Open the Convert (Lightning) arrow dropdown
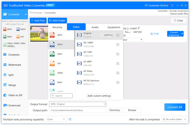Image resolution: width=190 pixels, height=125 pixels. (x=182, y=34)
